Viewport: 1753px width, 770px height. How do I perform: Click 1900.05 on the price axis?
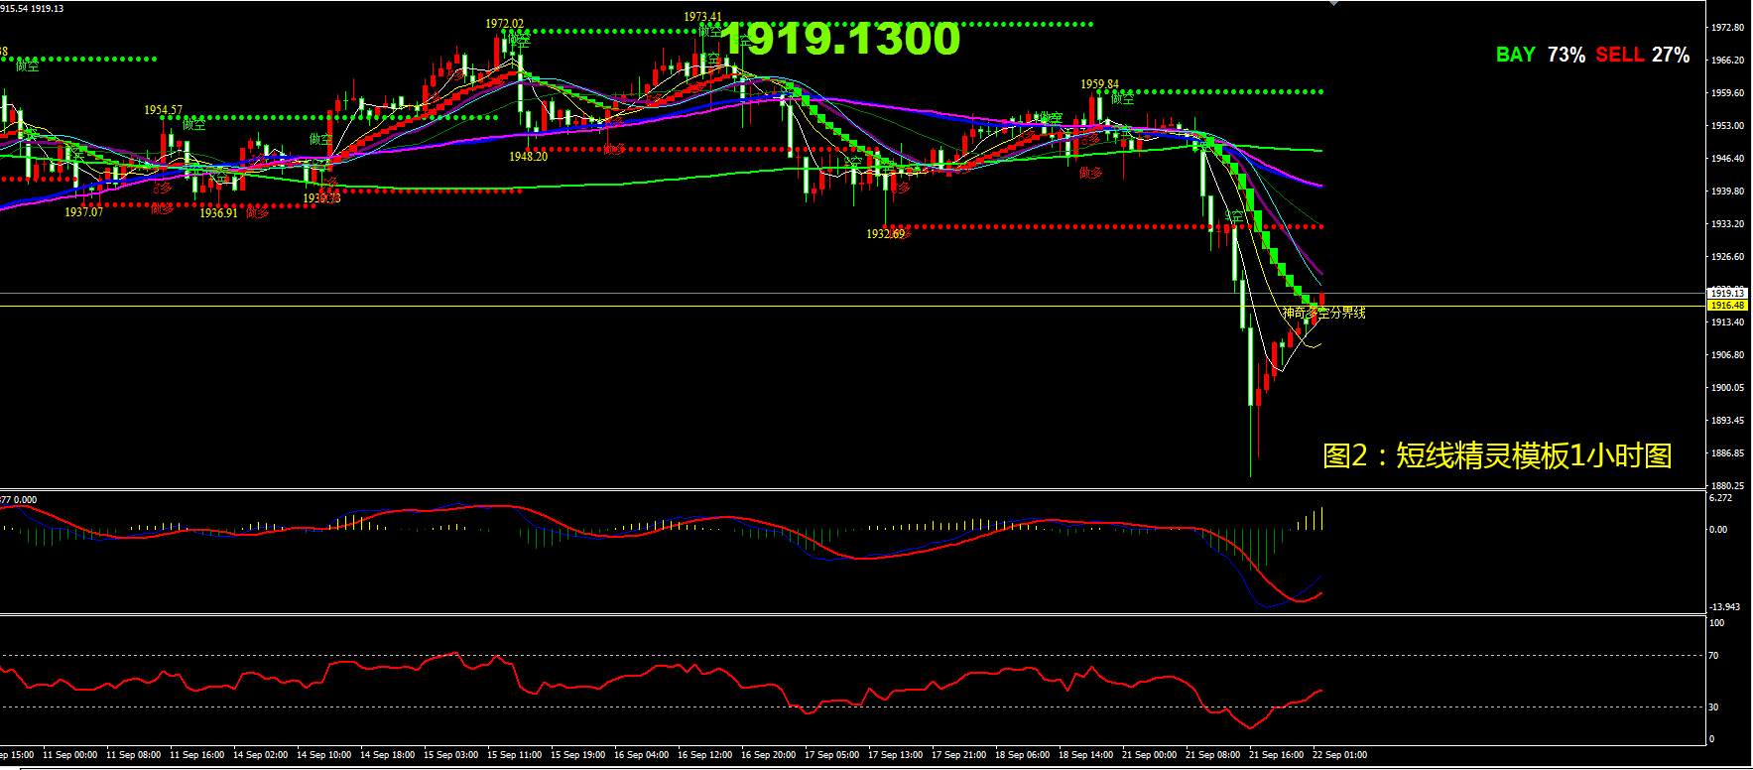[1728, 388]
